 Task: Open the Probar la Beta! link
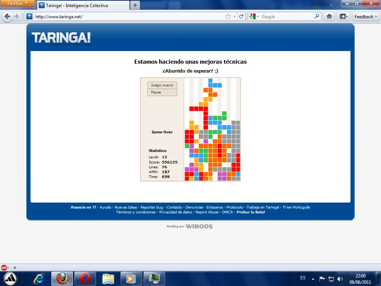coord(251,212)
